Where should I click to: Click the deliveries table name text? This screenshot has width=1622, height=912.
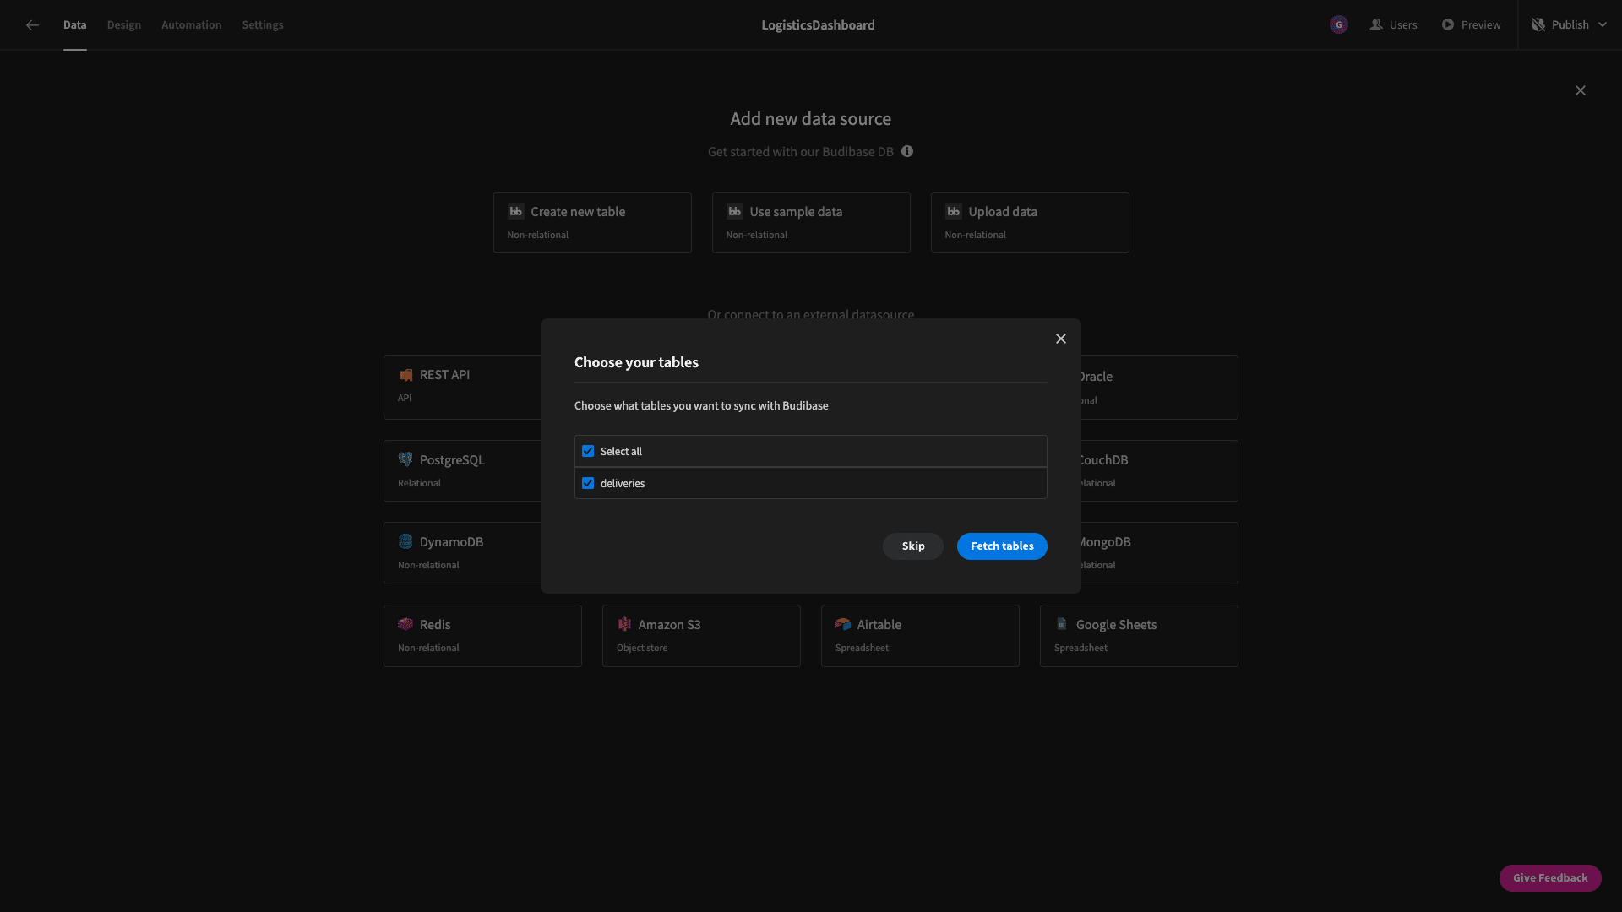(x=623, y=484)
